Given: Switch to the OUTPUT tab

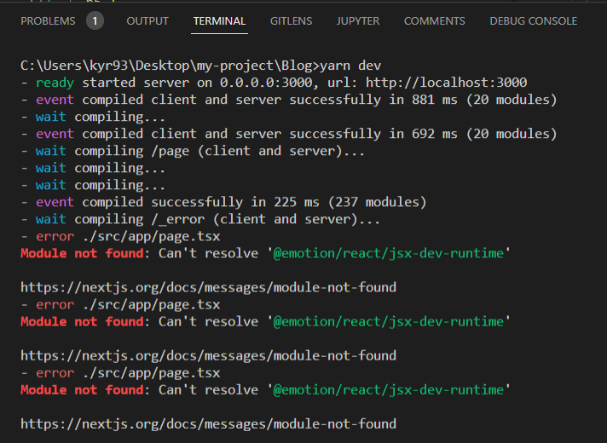Looking at the screenshot, I should 147,21.
